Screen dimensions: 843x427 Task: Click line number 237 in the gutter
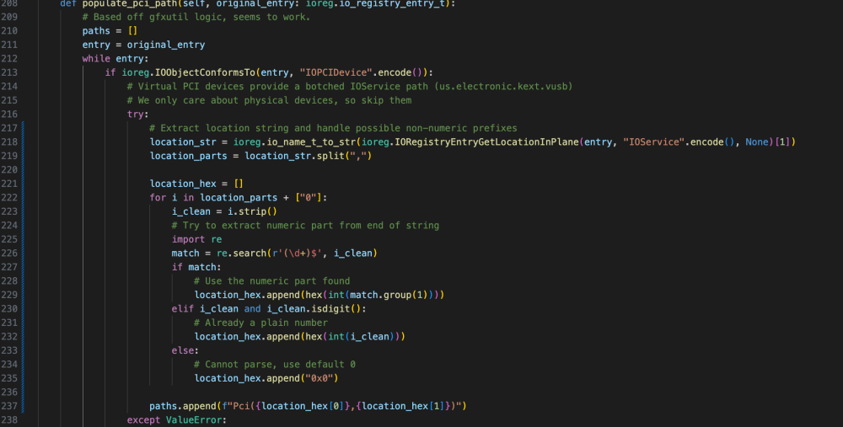pyautogui.click(x=9, y=406)
